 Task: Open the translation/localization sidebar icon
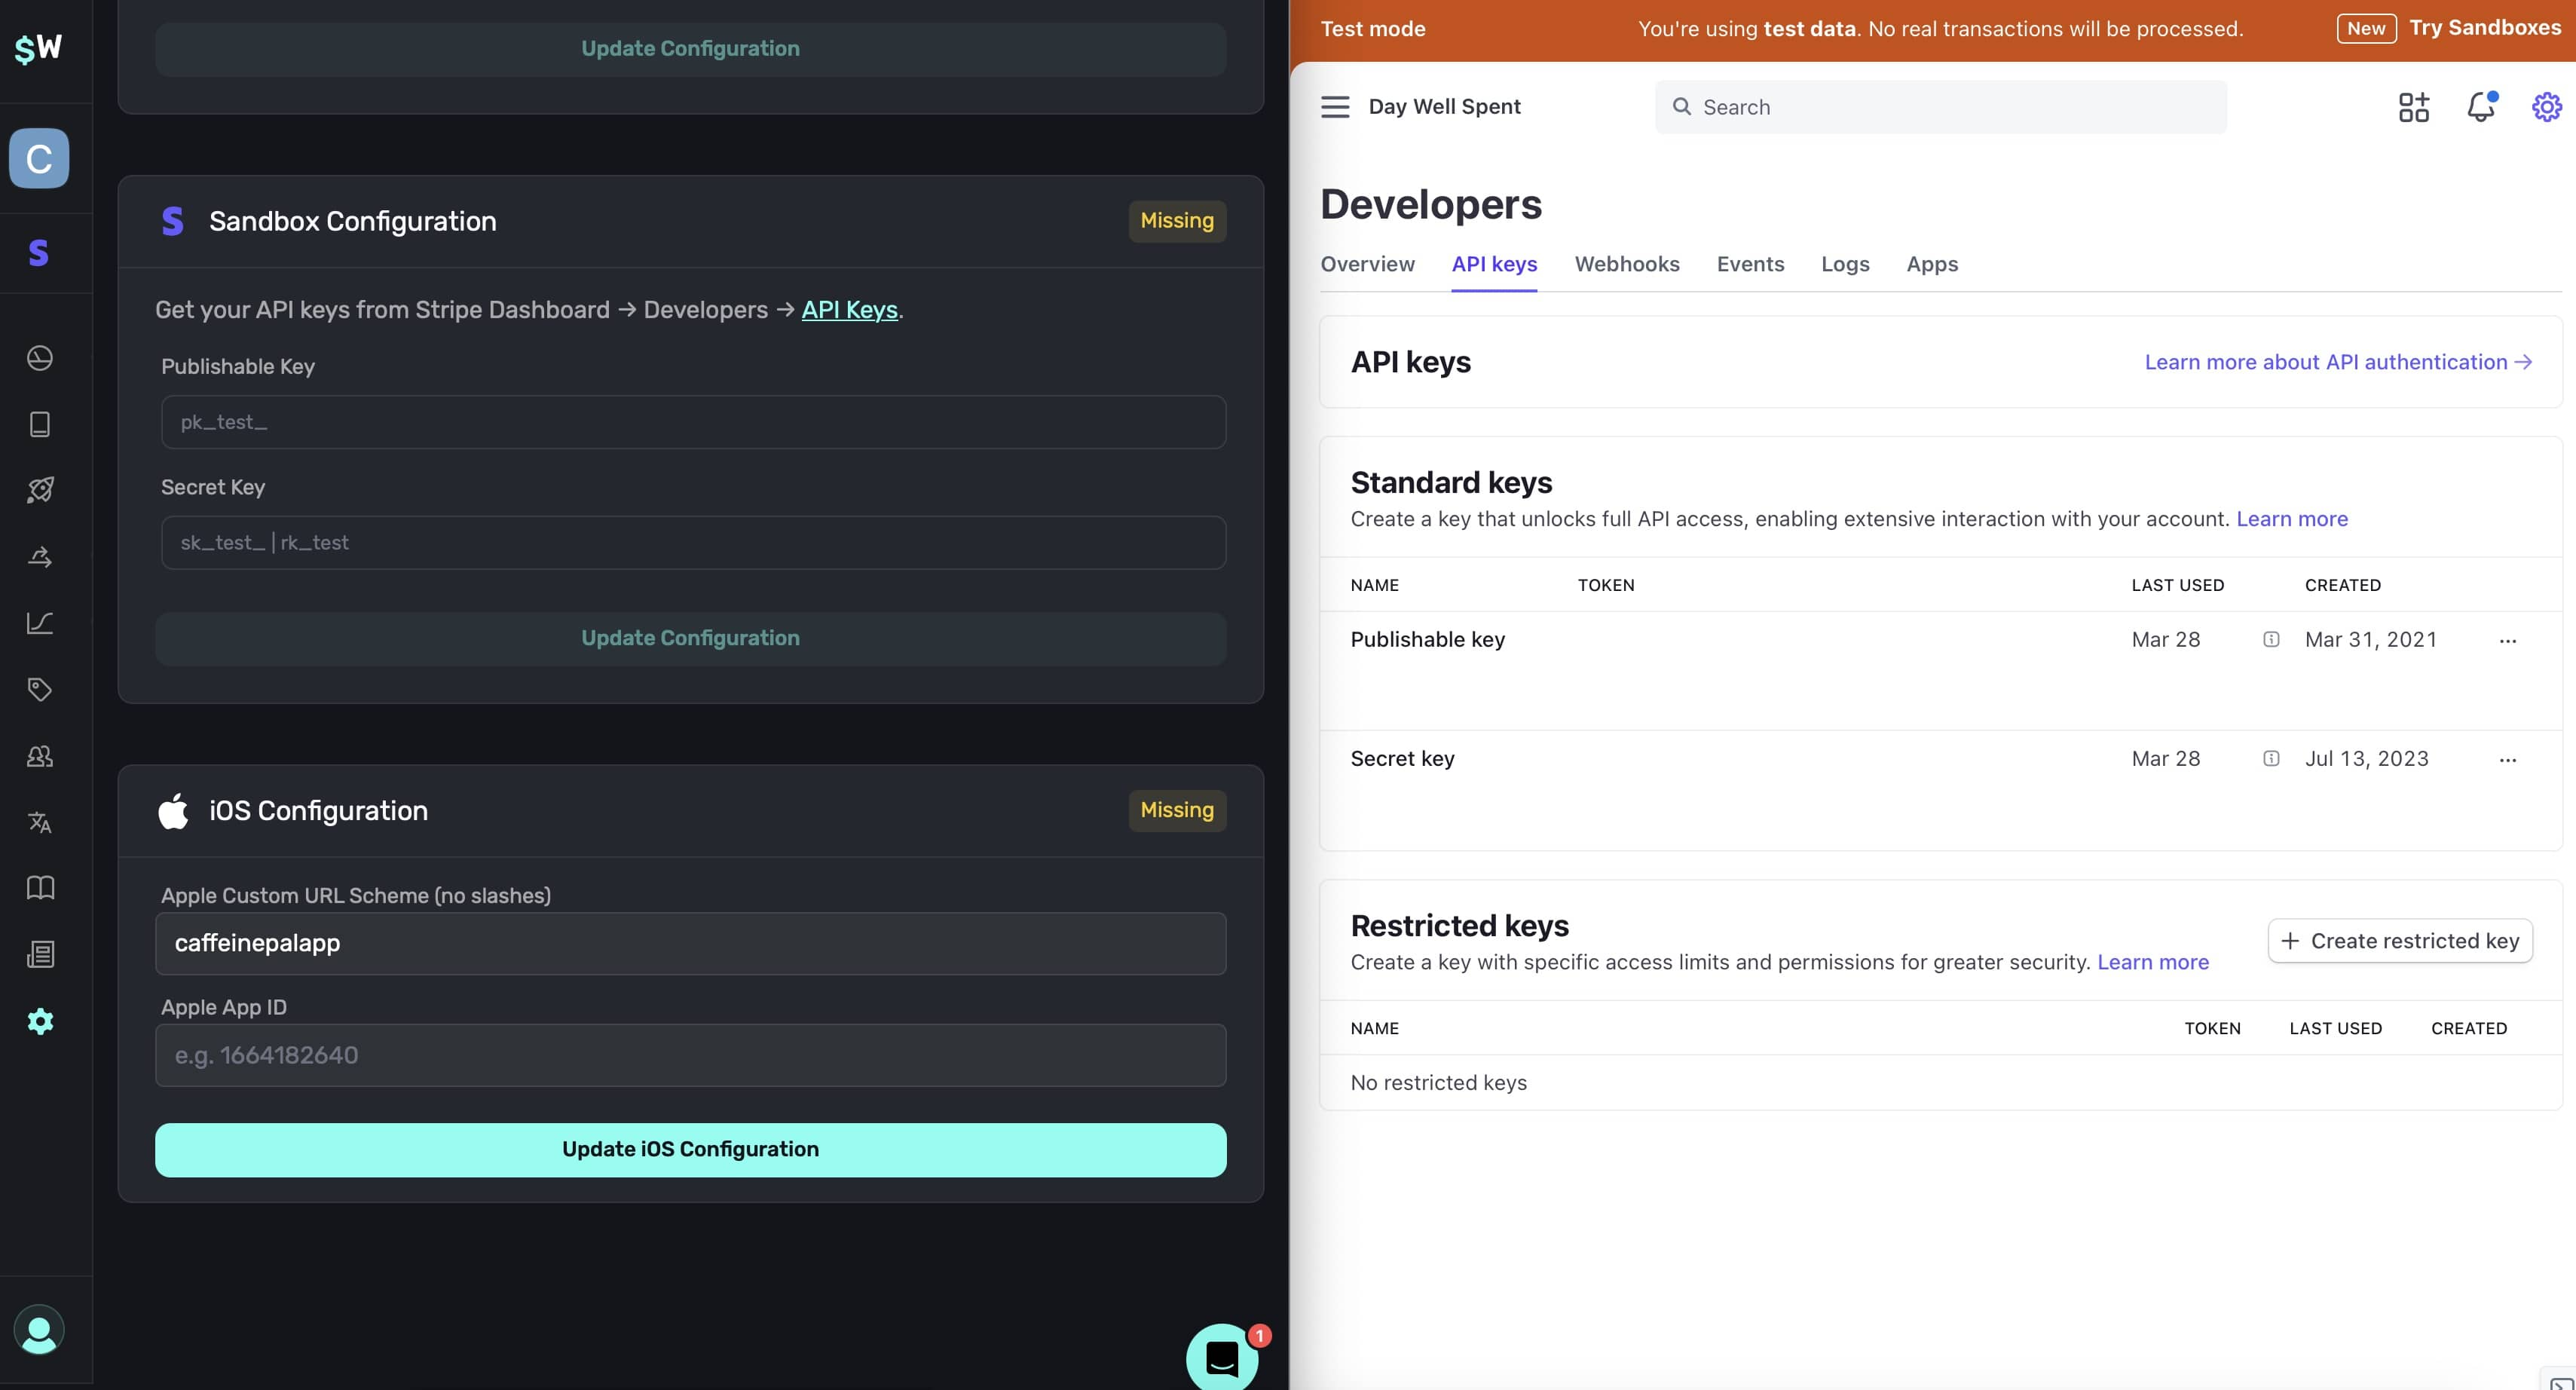click(40, 822)
